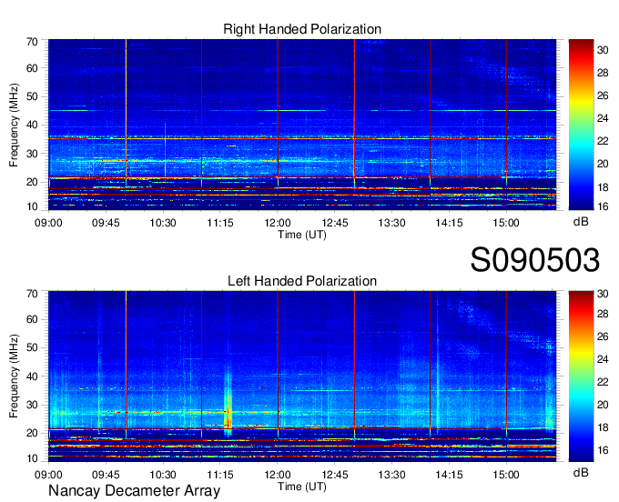Click the 30 MHz tick of the left-handed plot

32,405
